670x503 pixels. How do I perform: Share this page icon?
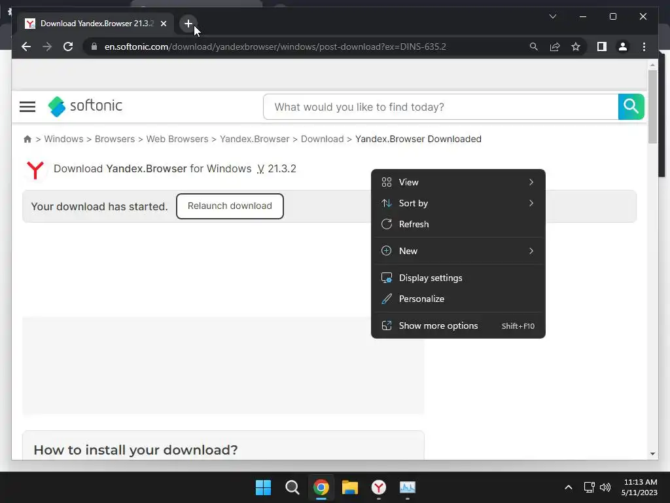coord(555,47)
